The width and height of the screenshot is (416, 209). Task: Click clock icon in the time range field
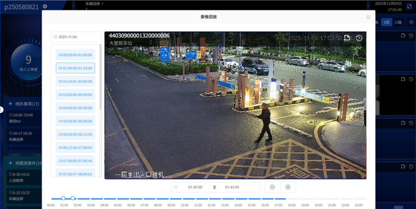coord(176,187)
